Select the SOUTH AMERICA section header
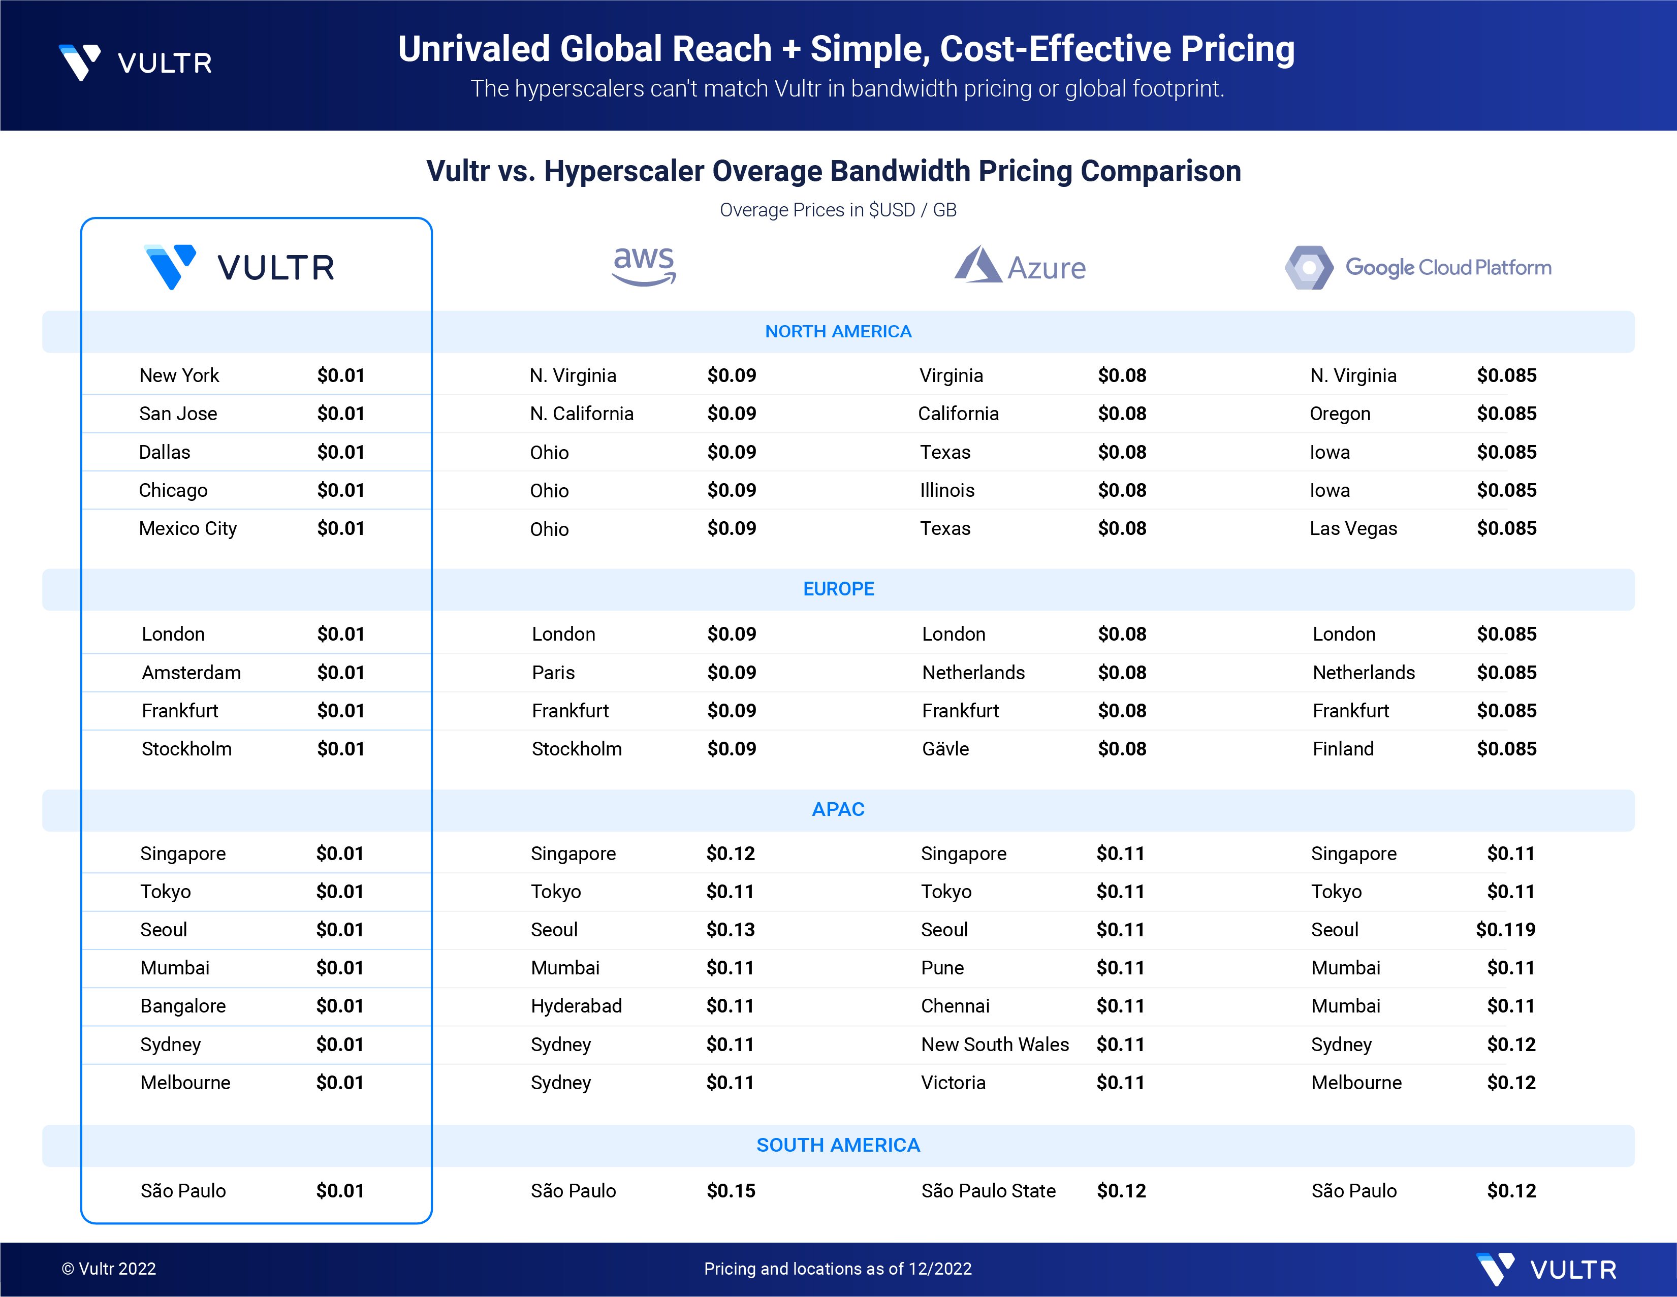 pyautogui.click(x=838, y=1145)
